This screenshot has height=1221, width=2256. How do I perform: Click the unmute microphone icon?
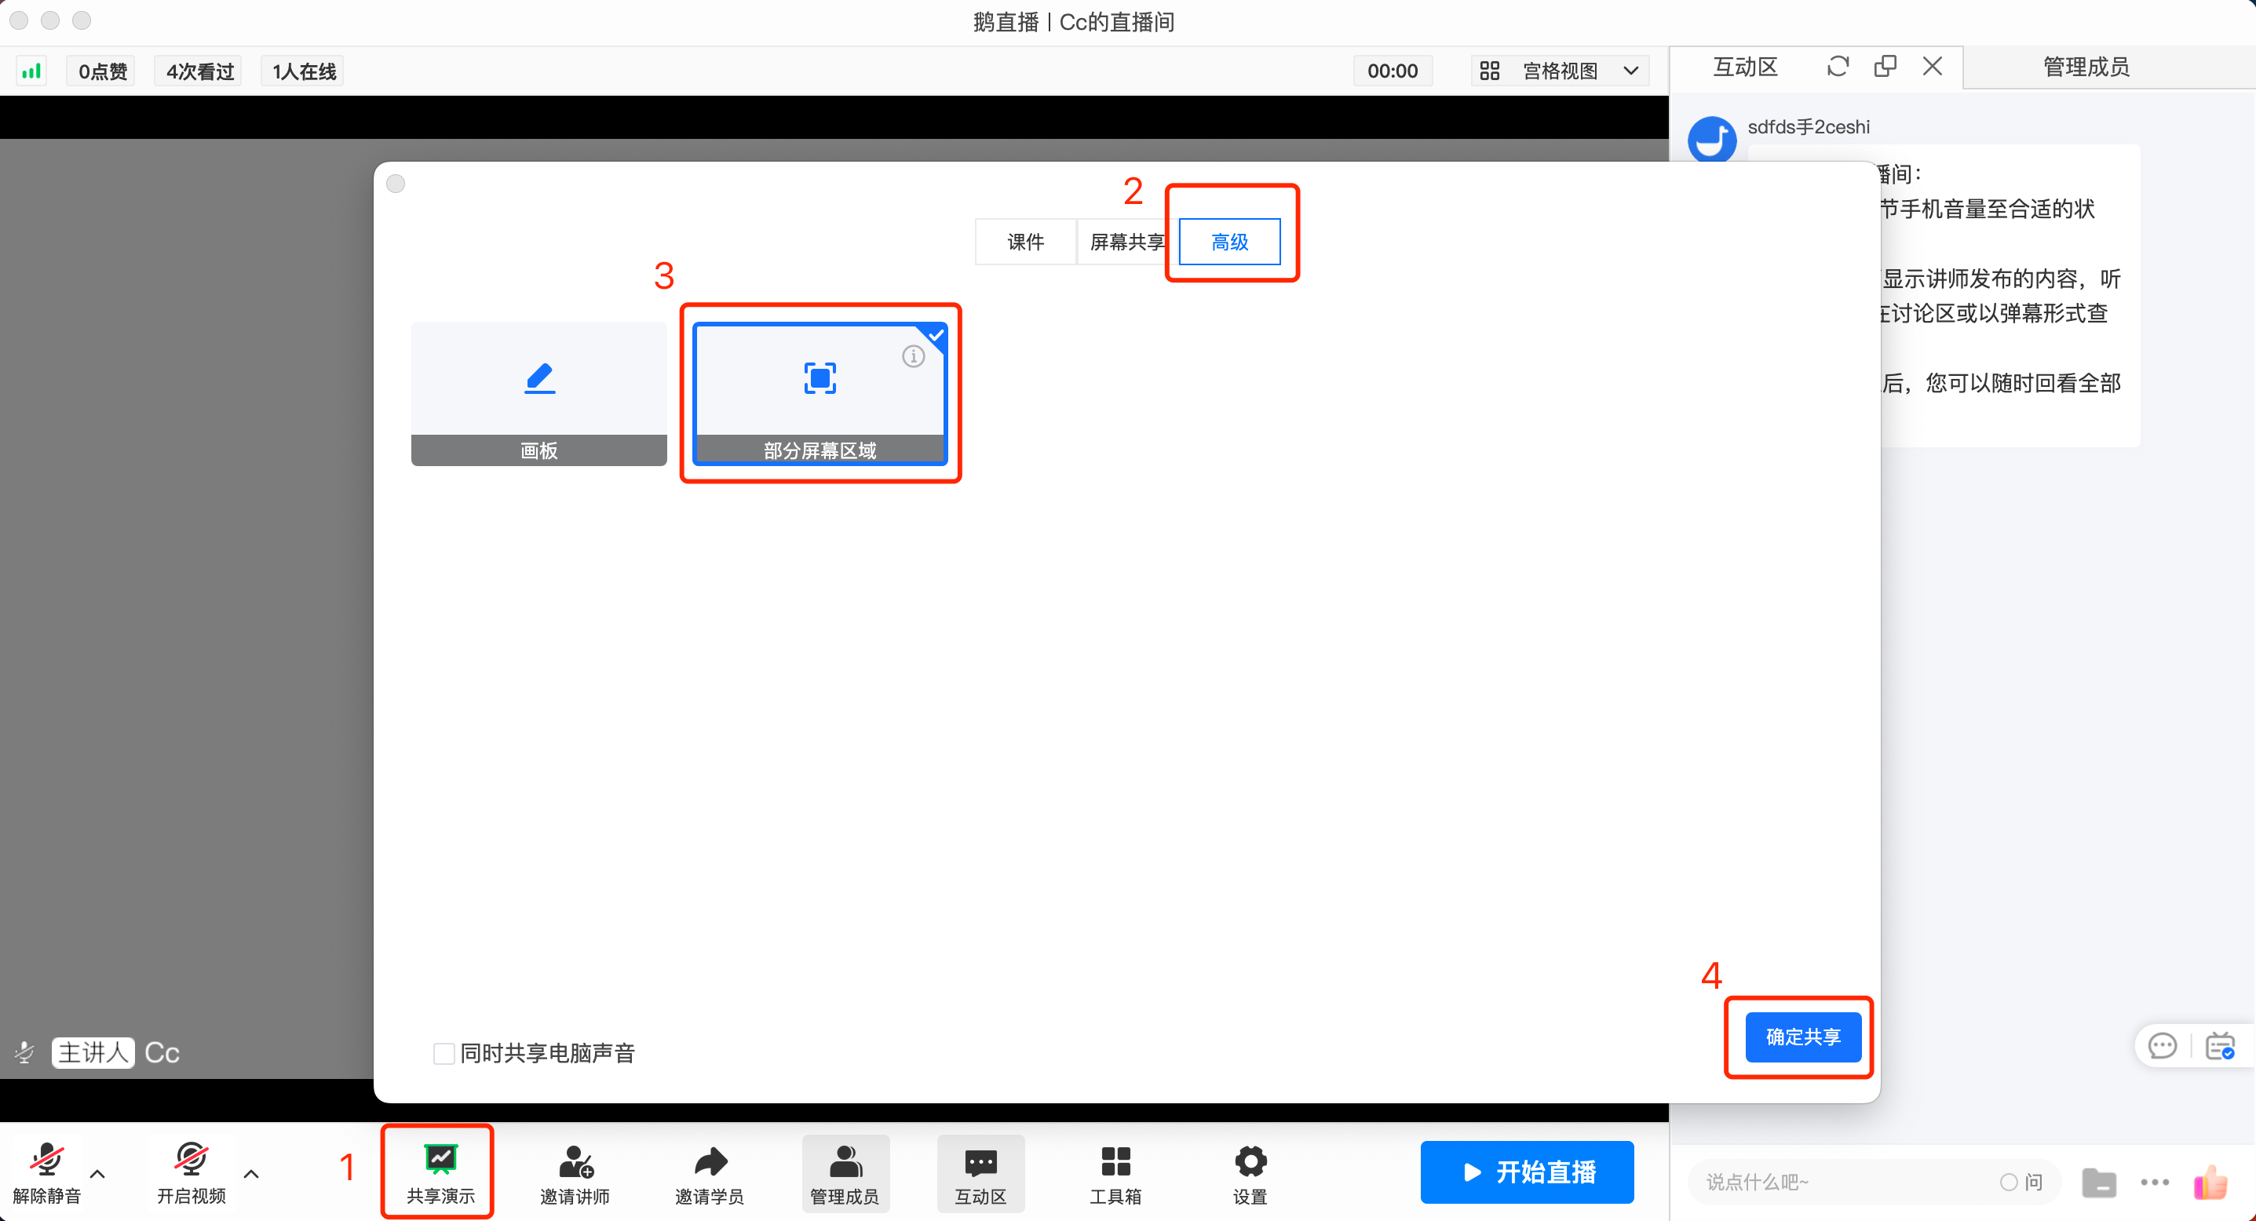[x=46, y=1159]
